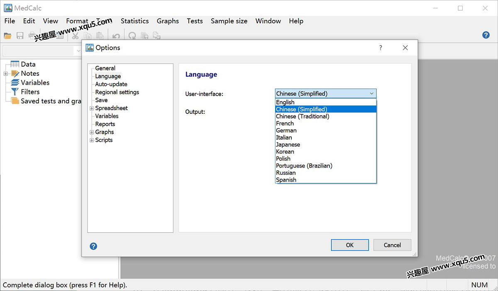Click the Undo arrow toolbar icon

[x=116, y=36]
